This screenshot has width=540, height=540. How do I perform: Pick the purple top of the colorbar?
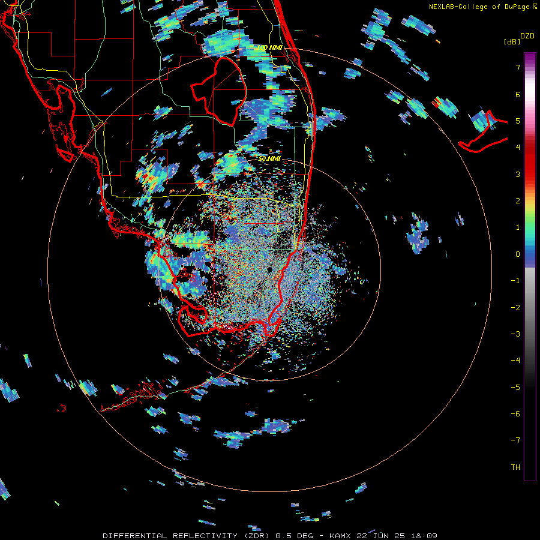[x=530, y=56]
